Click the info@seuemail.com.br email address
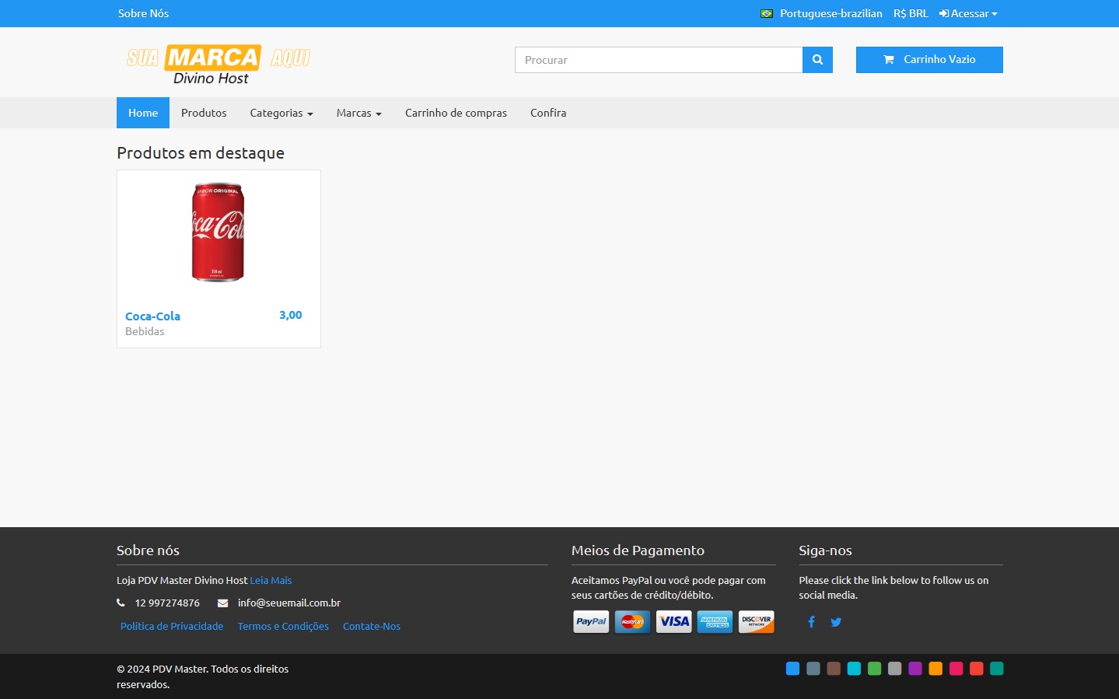 [x=289, y=603]
